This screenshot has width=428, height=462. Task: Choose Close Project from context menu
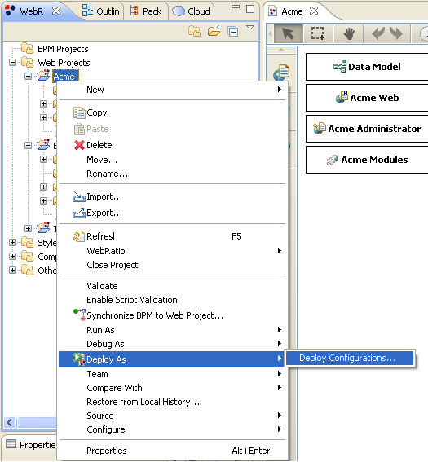pyautogui.click(x=173, y=265)
